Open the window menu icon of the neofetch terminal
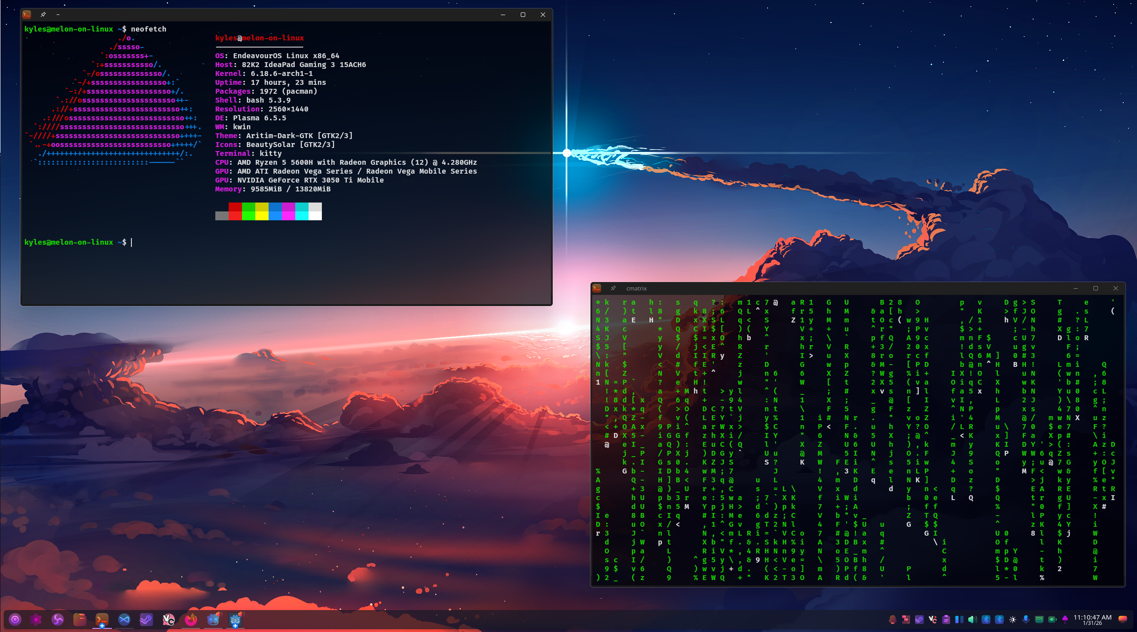This screenshot has width=1137, height=632. (x=27, y=15)
